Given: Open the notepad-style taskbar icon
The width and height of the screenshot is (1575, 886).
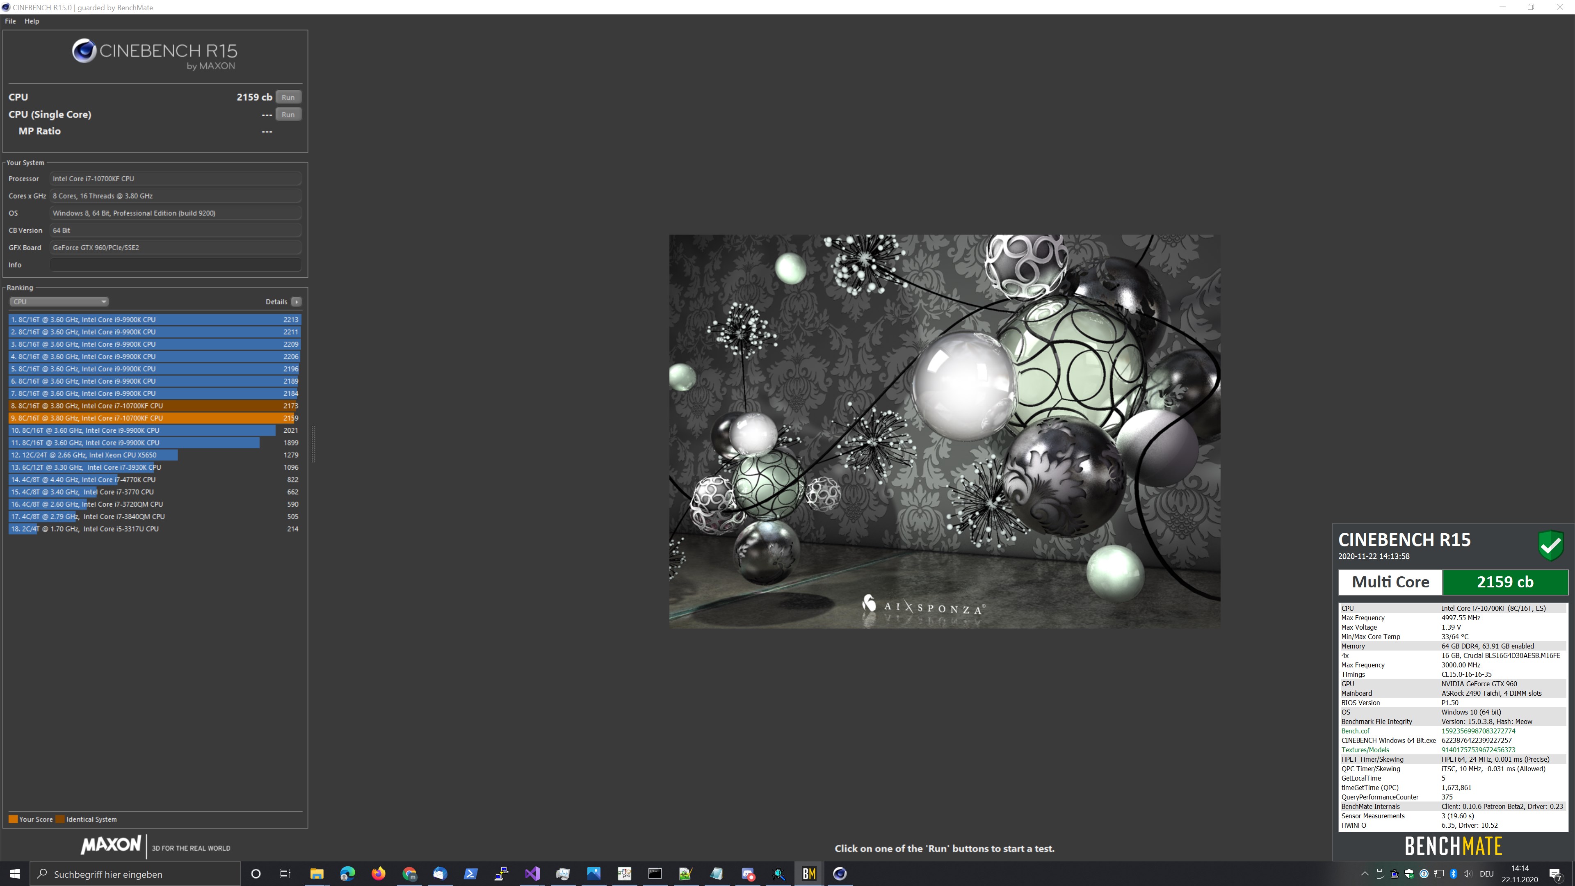Looking at the screenshot, I should point(717,874).
